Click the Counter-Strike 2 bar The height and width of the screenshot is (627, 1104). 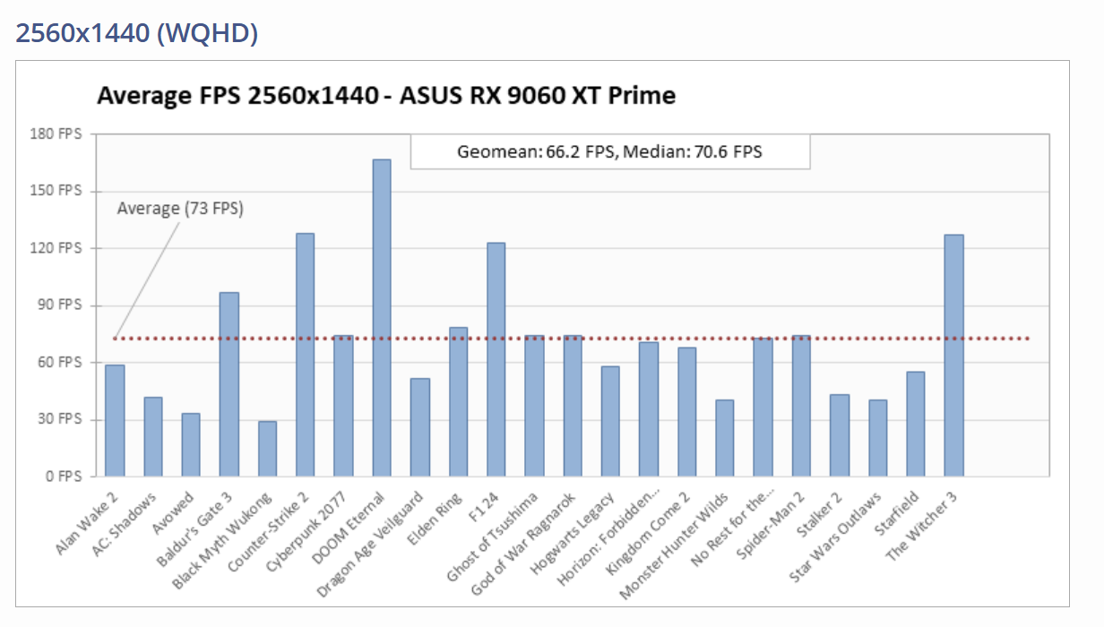pyautogui.click(x=306, y=355)
